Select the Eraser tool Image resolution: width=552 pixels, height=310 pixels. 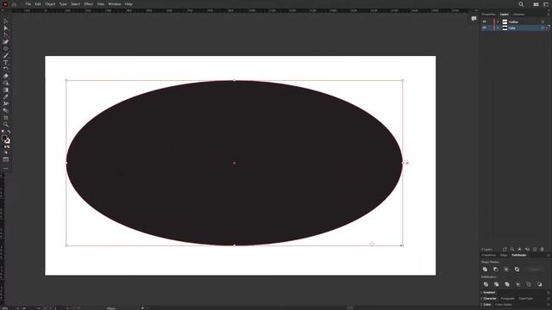point(6,76)
